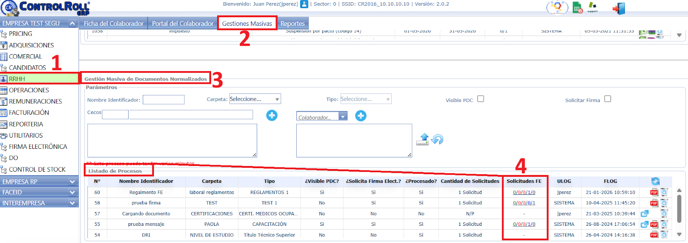Open the Carpeta dropdown
688x243 pixels.
(x=255, y=99)
